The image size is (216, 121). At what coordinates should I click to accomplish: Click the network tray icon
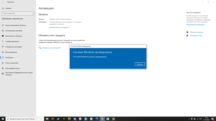(197, 119)
